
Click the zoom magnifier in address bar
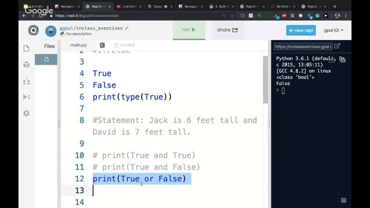click(224, 16)
